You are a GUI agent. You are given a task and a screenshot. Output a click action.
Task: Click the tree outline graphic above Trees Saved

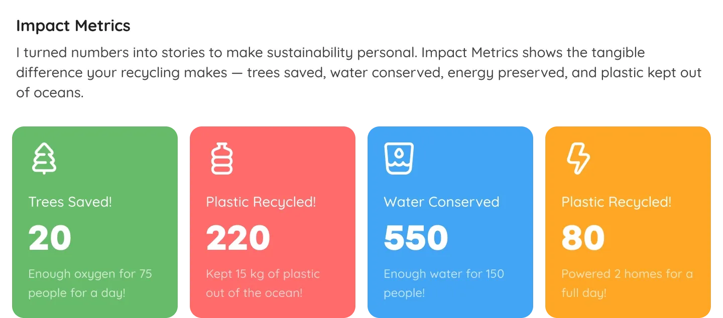(44, 158)
